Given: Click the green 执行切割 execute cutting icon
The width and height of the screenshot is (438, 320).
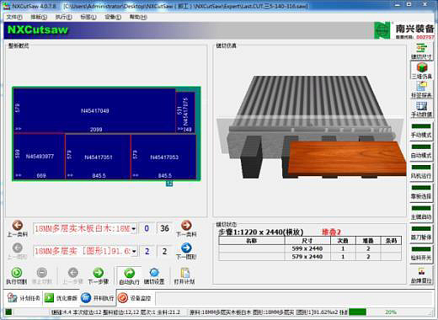Looking at the screenshot, I should coord(17,273).
